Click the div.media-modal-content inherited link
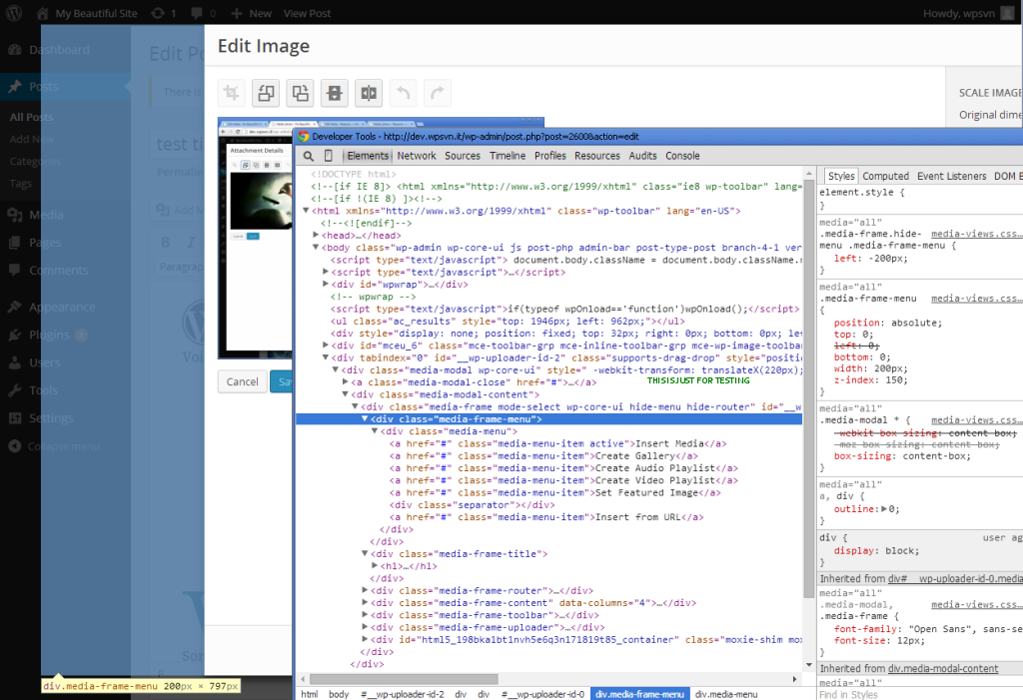The height and width of the screenshot is (700, 1023). pos(943,669)
